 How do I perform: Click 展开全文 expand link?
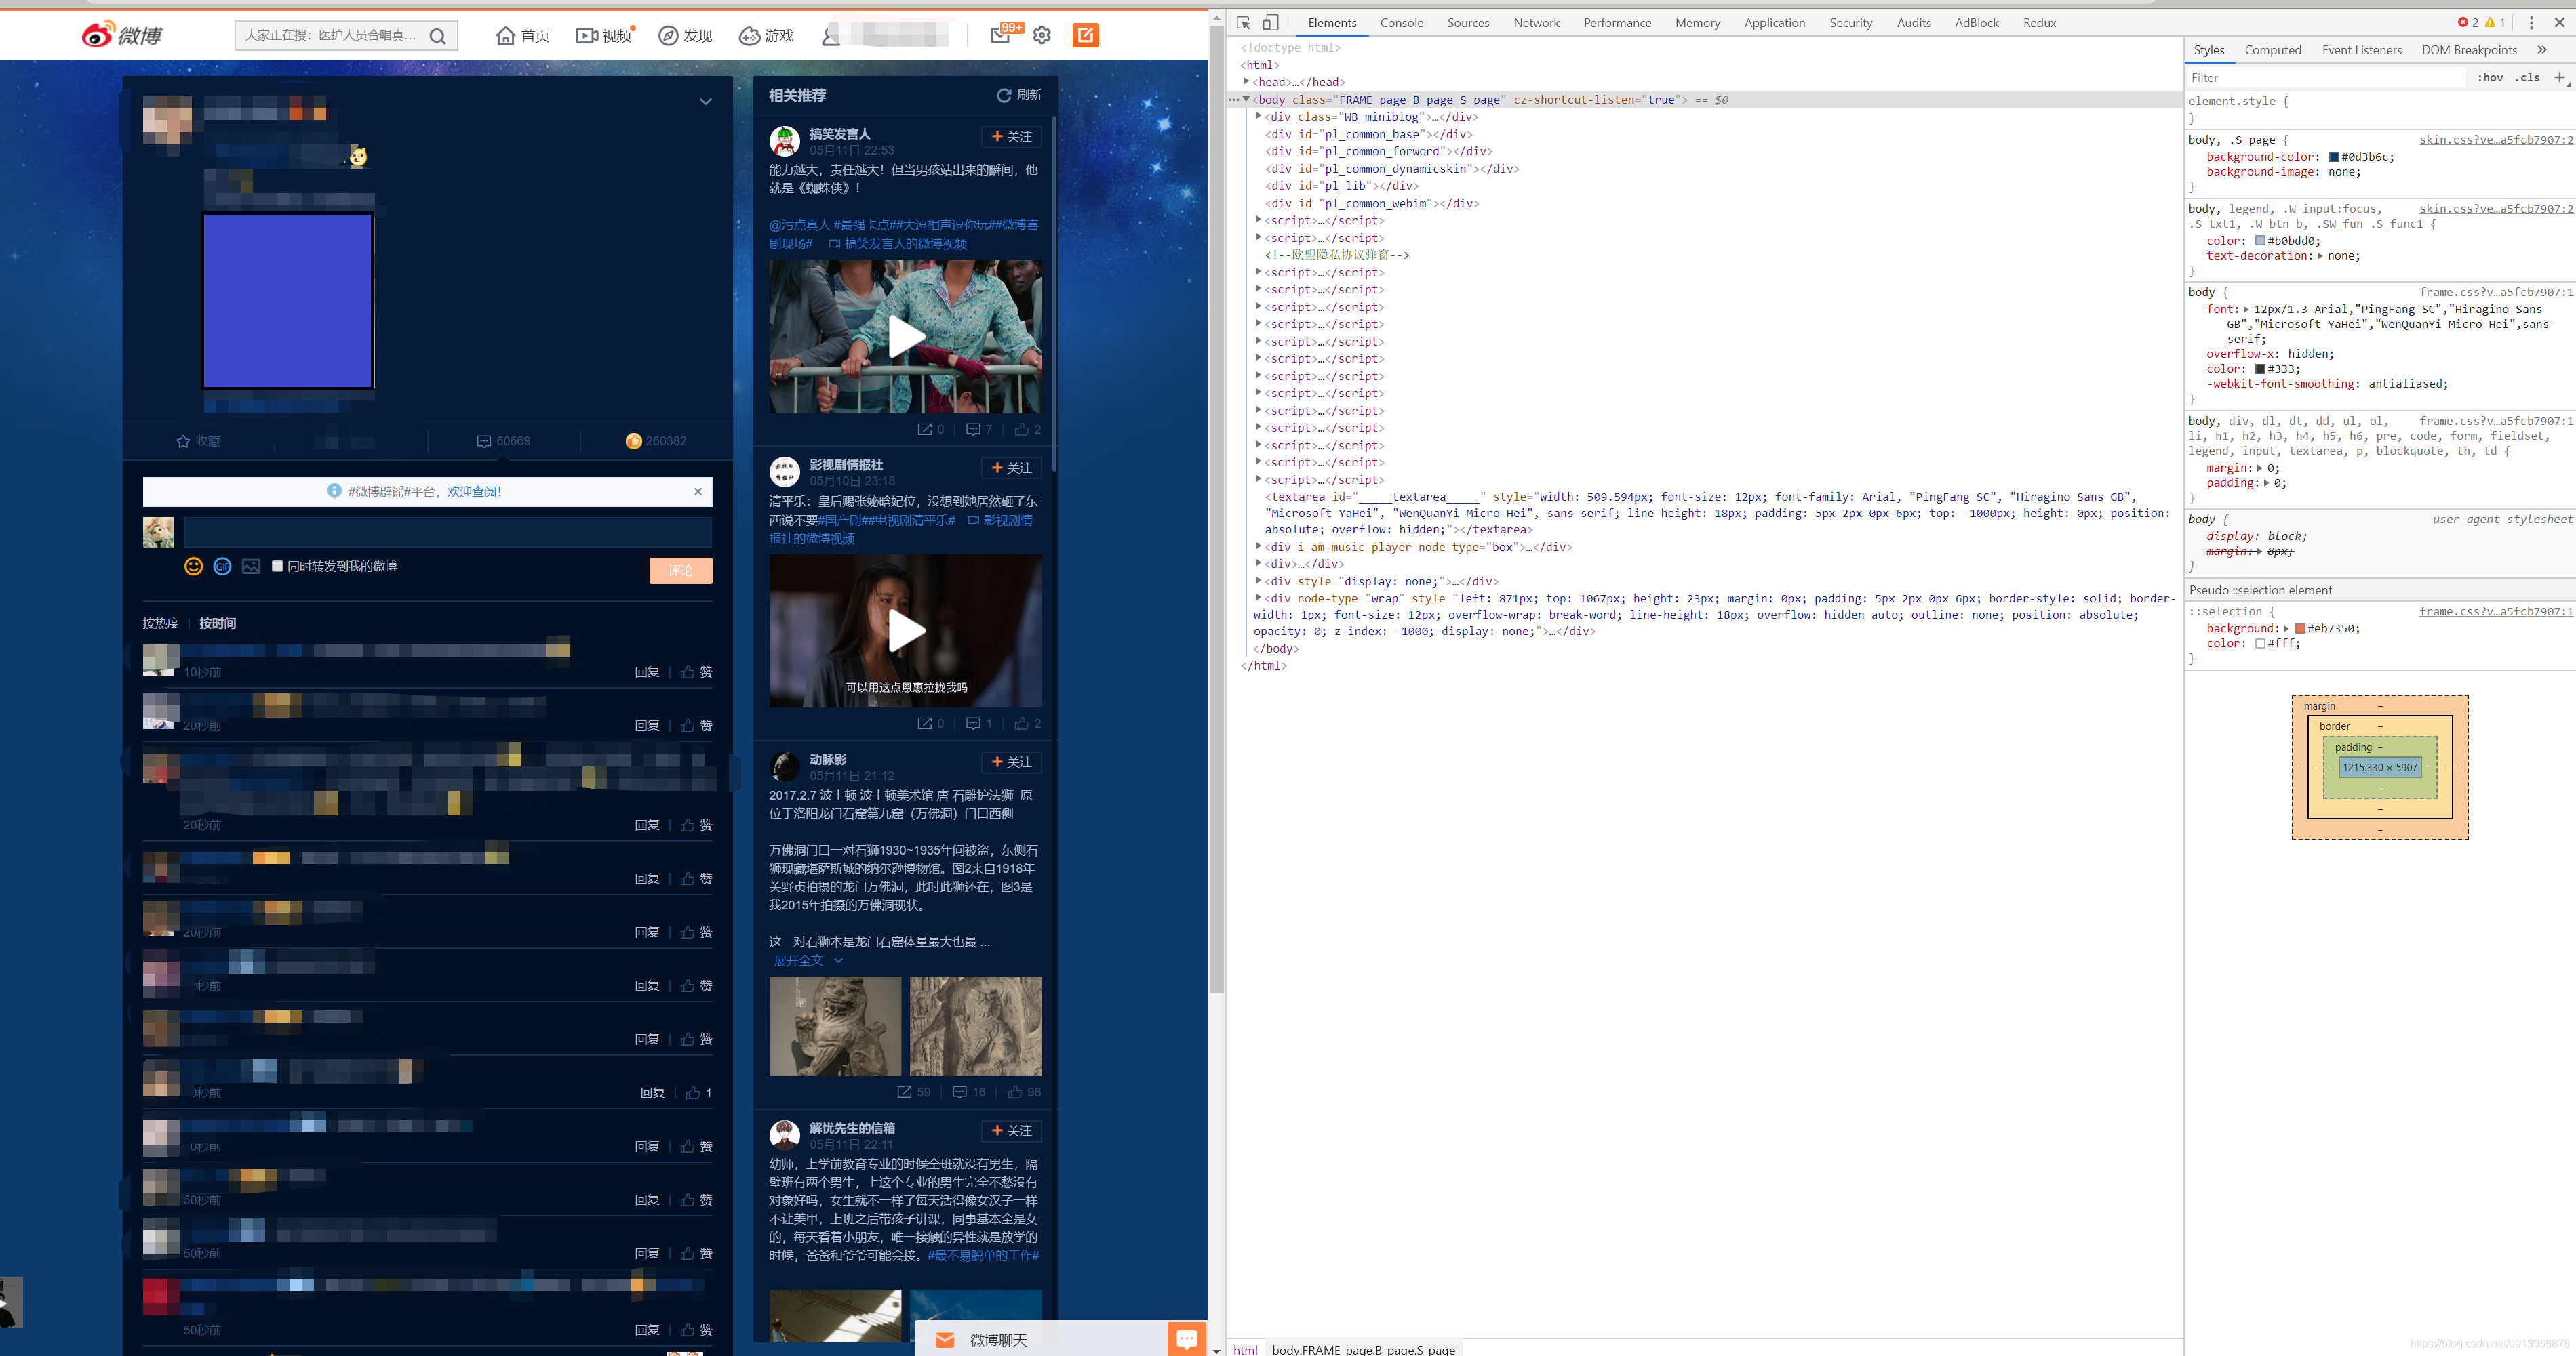click(x=799, y=960)
